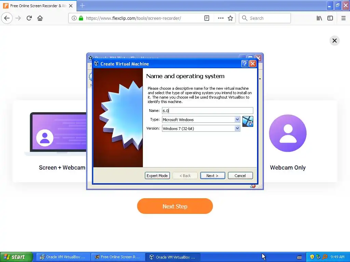
Task: Go back using browser back arrow
Action: tap(7, 18)
